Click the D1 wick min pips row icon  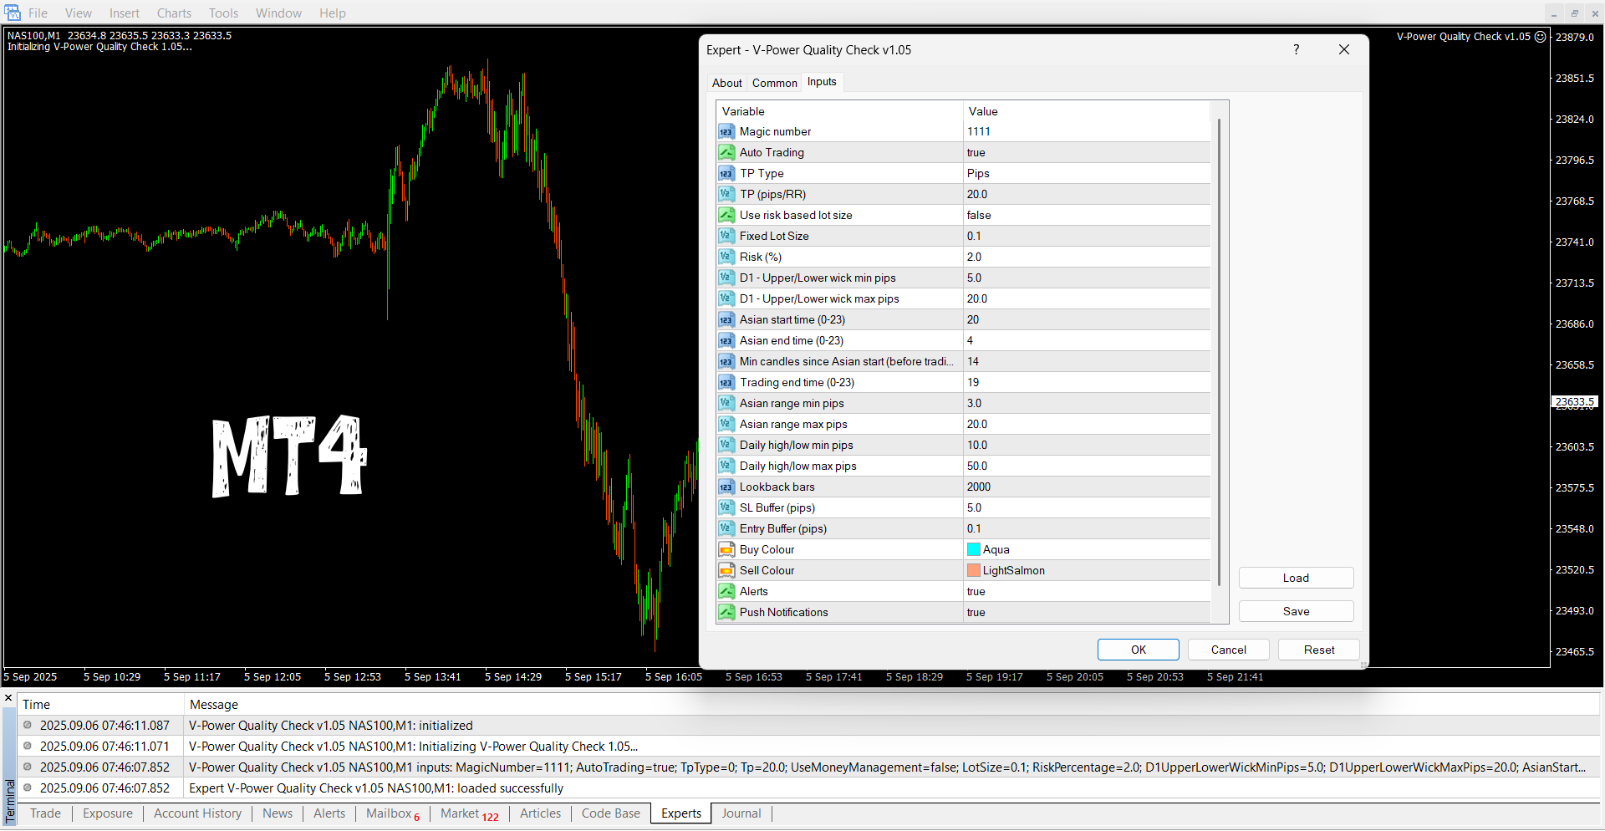click(726, 278)
